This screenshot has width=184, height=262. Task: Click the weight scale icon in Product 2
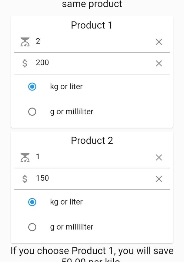click(x=25, y=157)
